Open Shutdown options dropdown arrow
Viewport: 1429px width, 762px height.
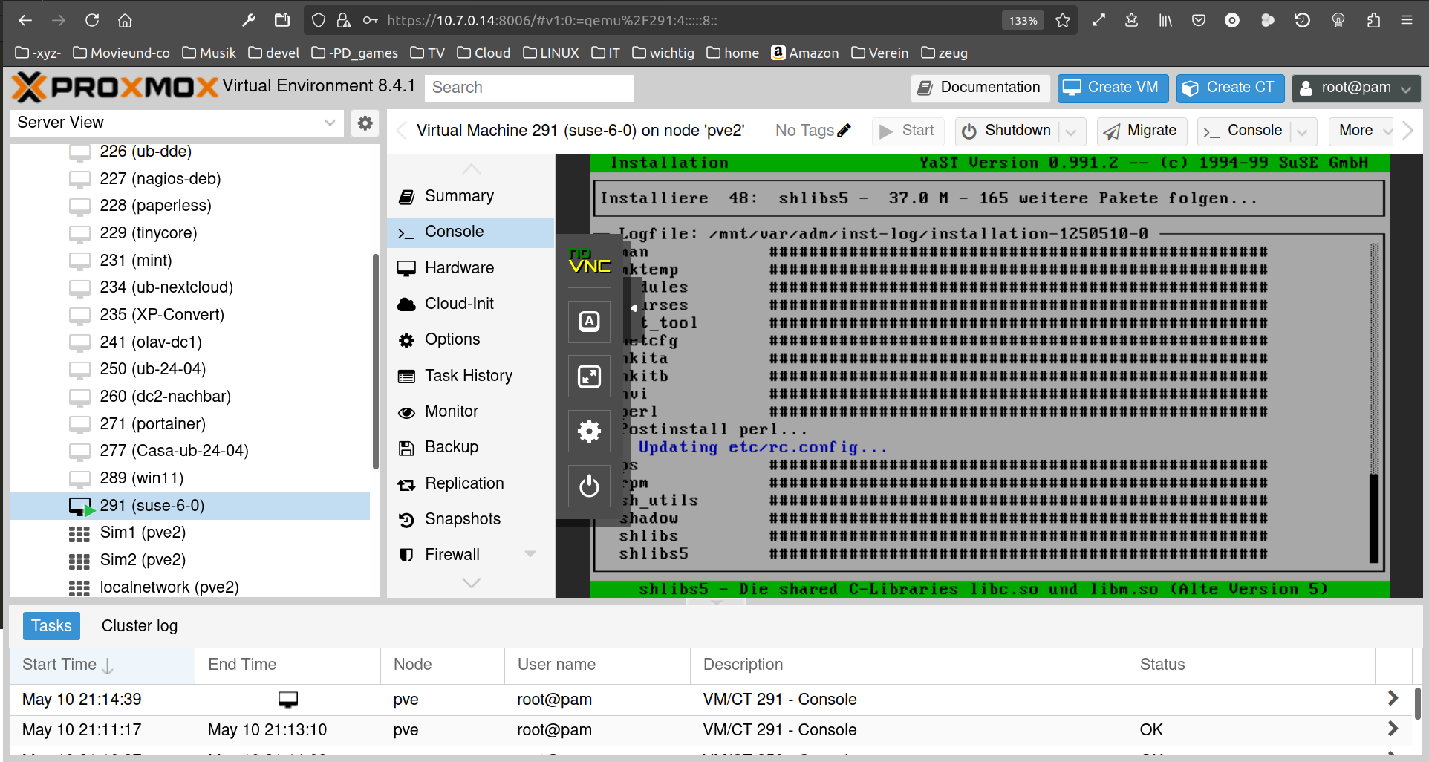(1071, 131)
